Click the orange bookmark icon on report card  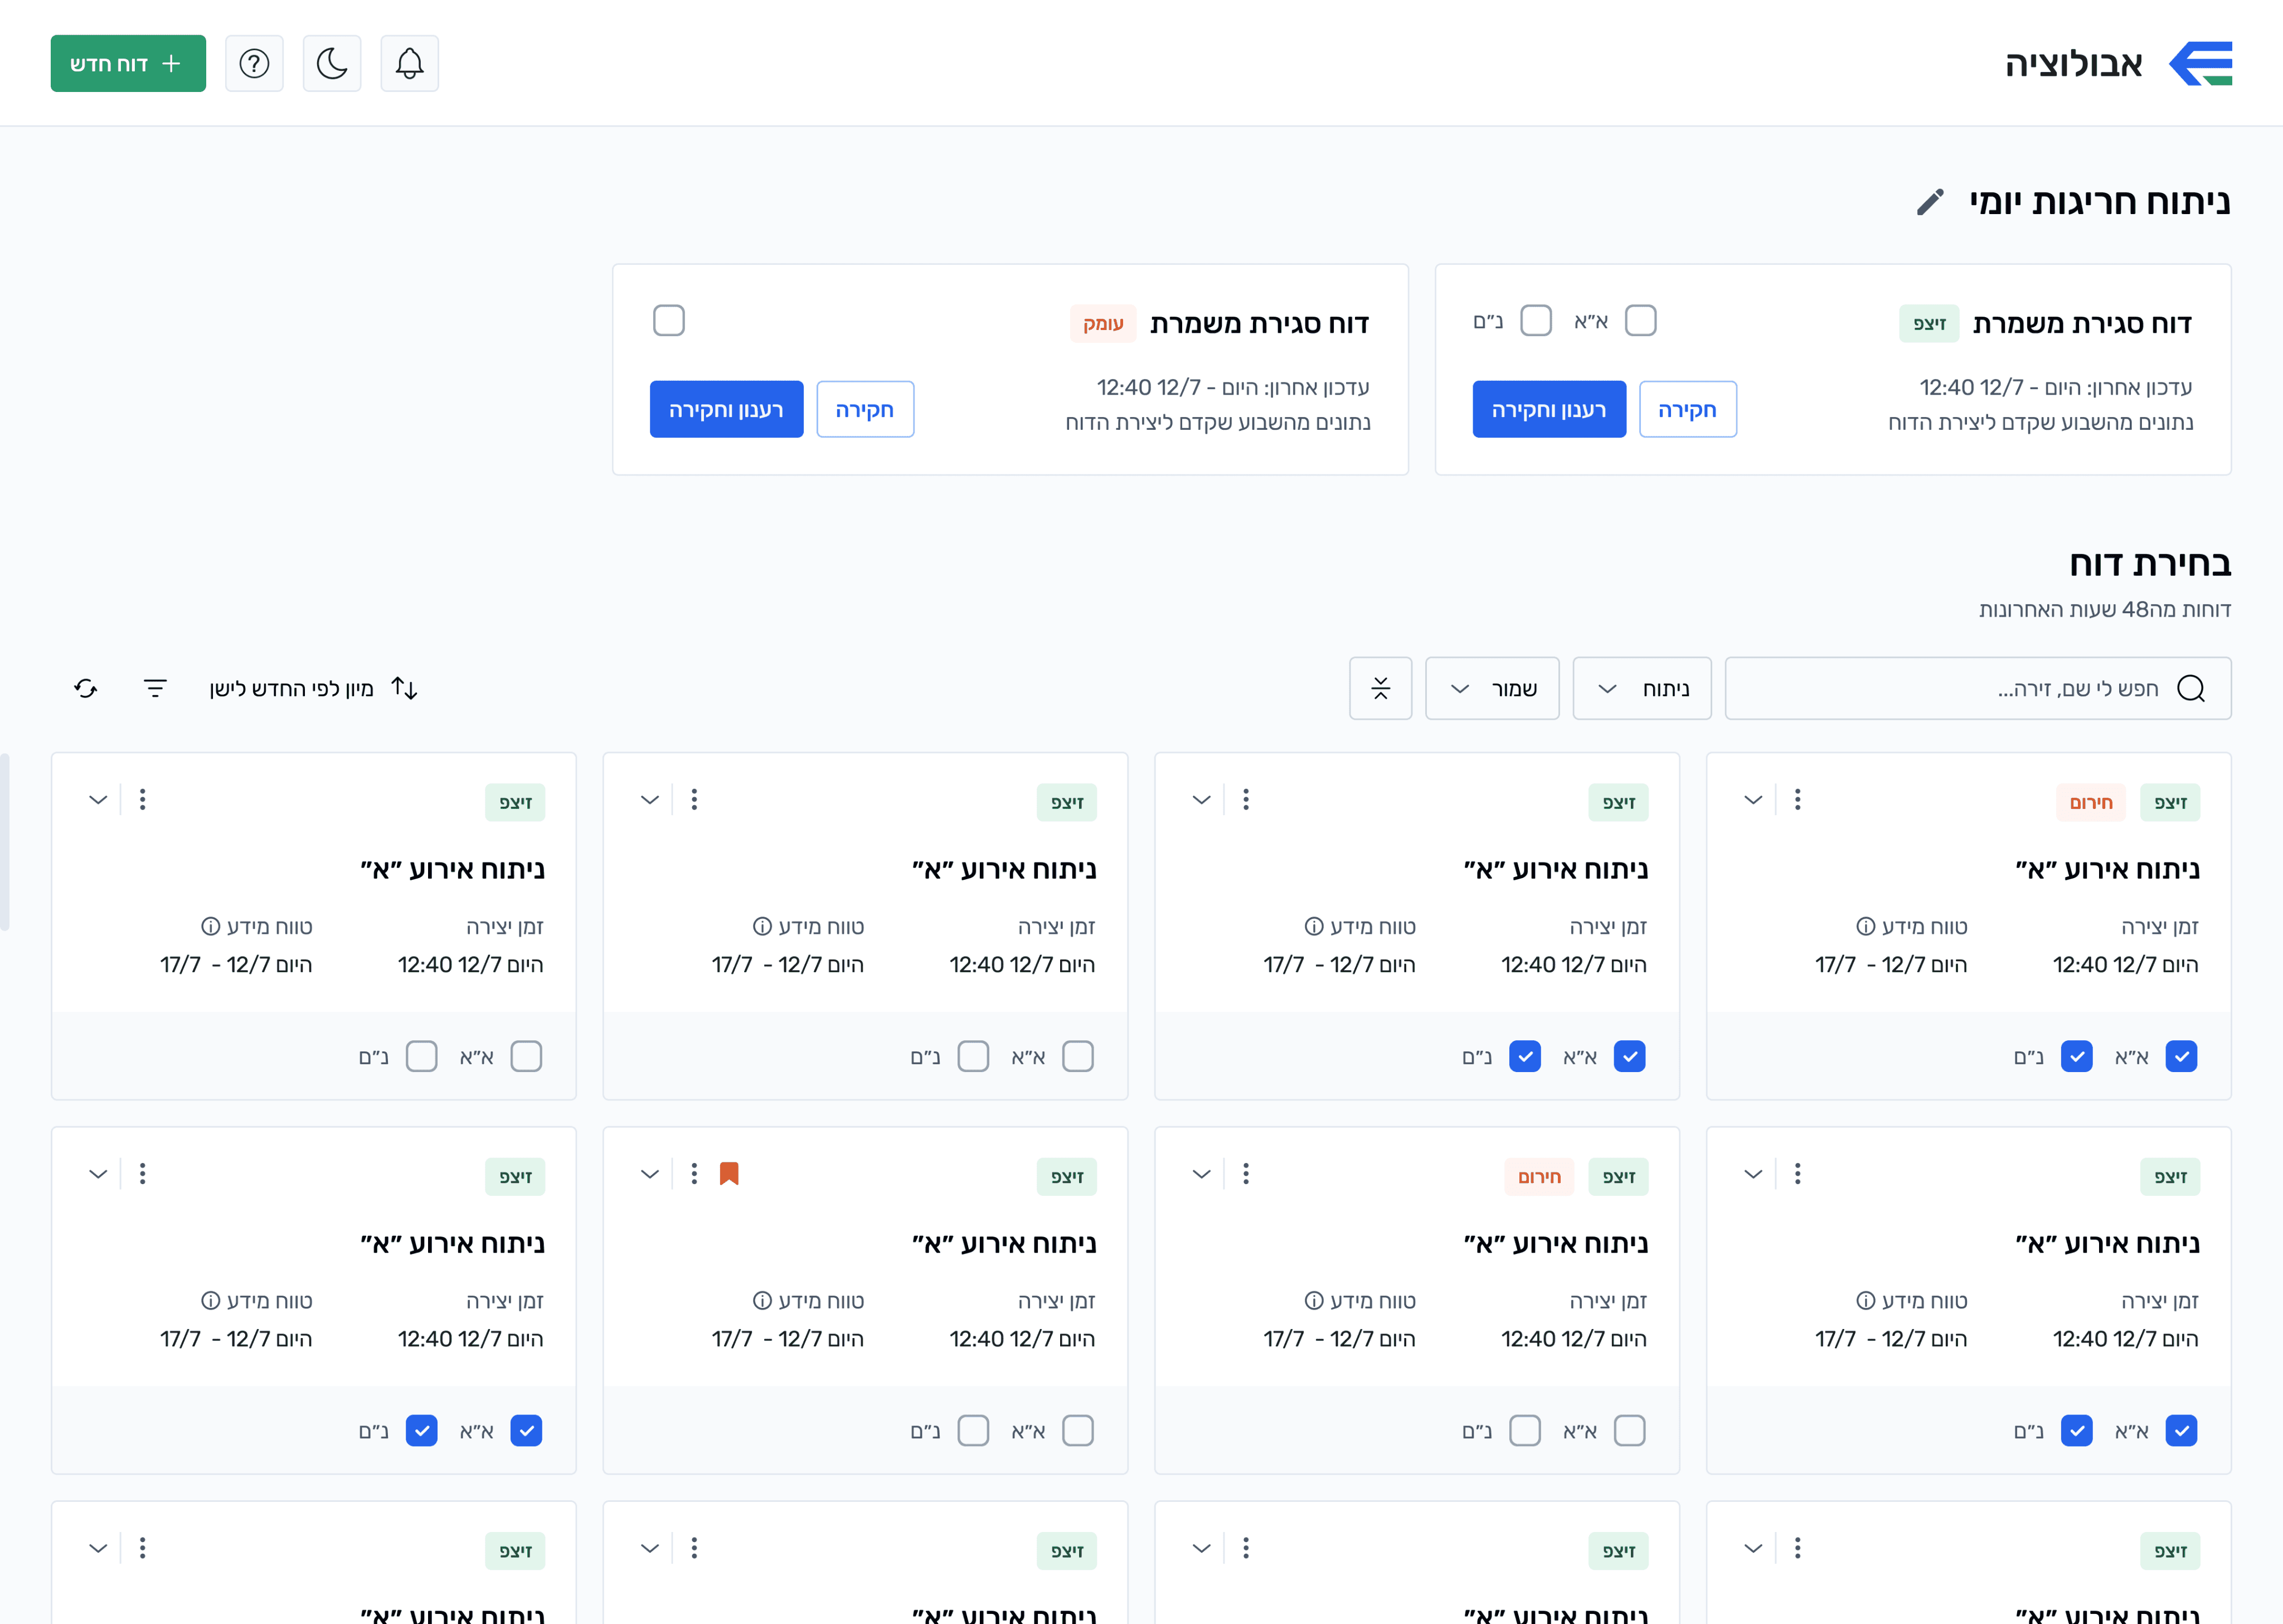tap(728, 1173)
